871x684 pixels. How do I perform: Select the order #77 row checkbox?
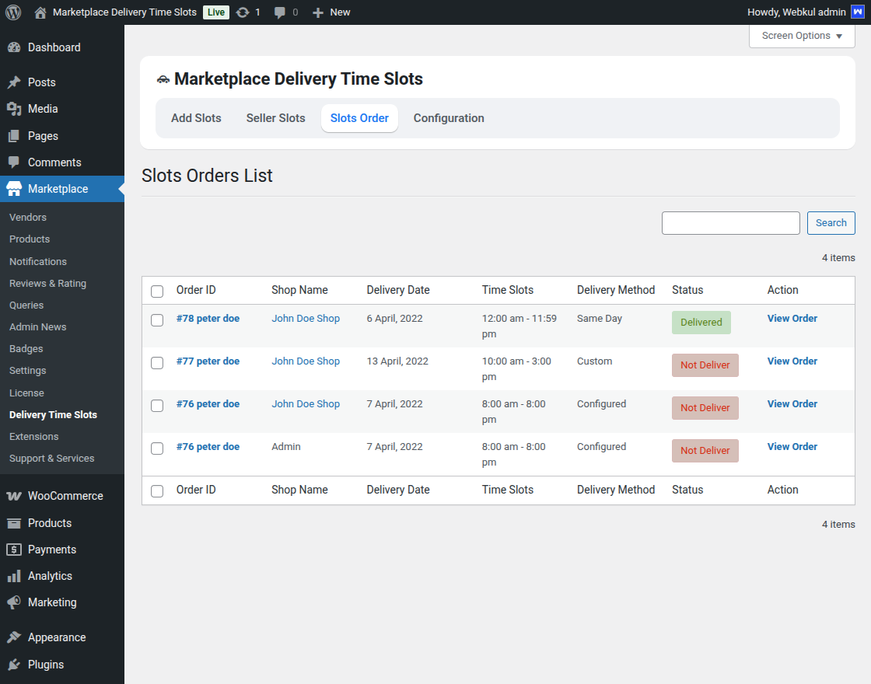157,363
